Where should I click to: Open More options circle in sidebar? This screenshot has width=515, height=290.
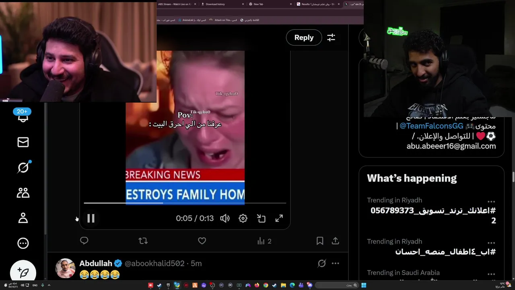(x=23, y=243)
